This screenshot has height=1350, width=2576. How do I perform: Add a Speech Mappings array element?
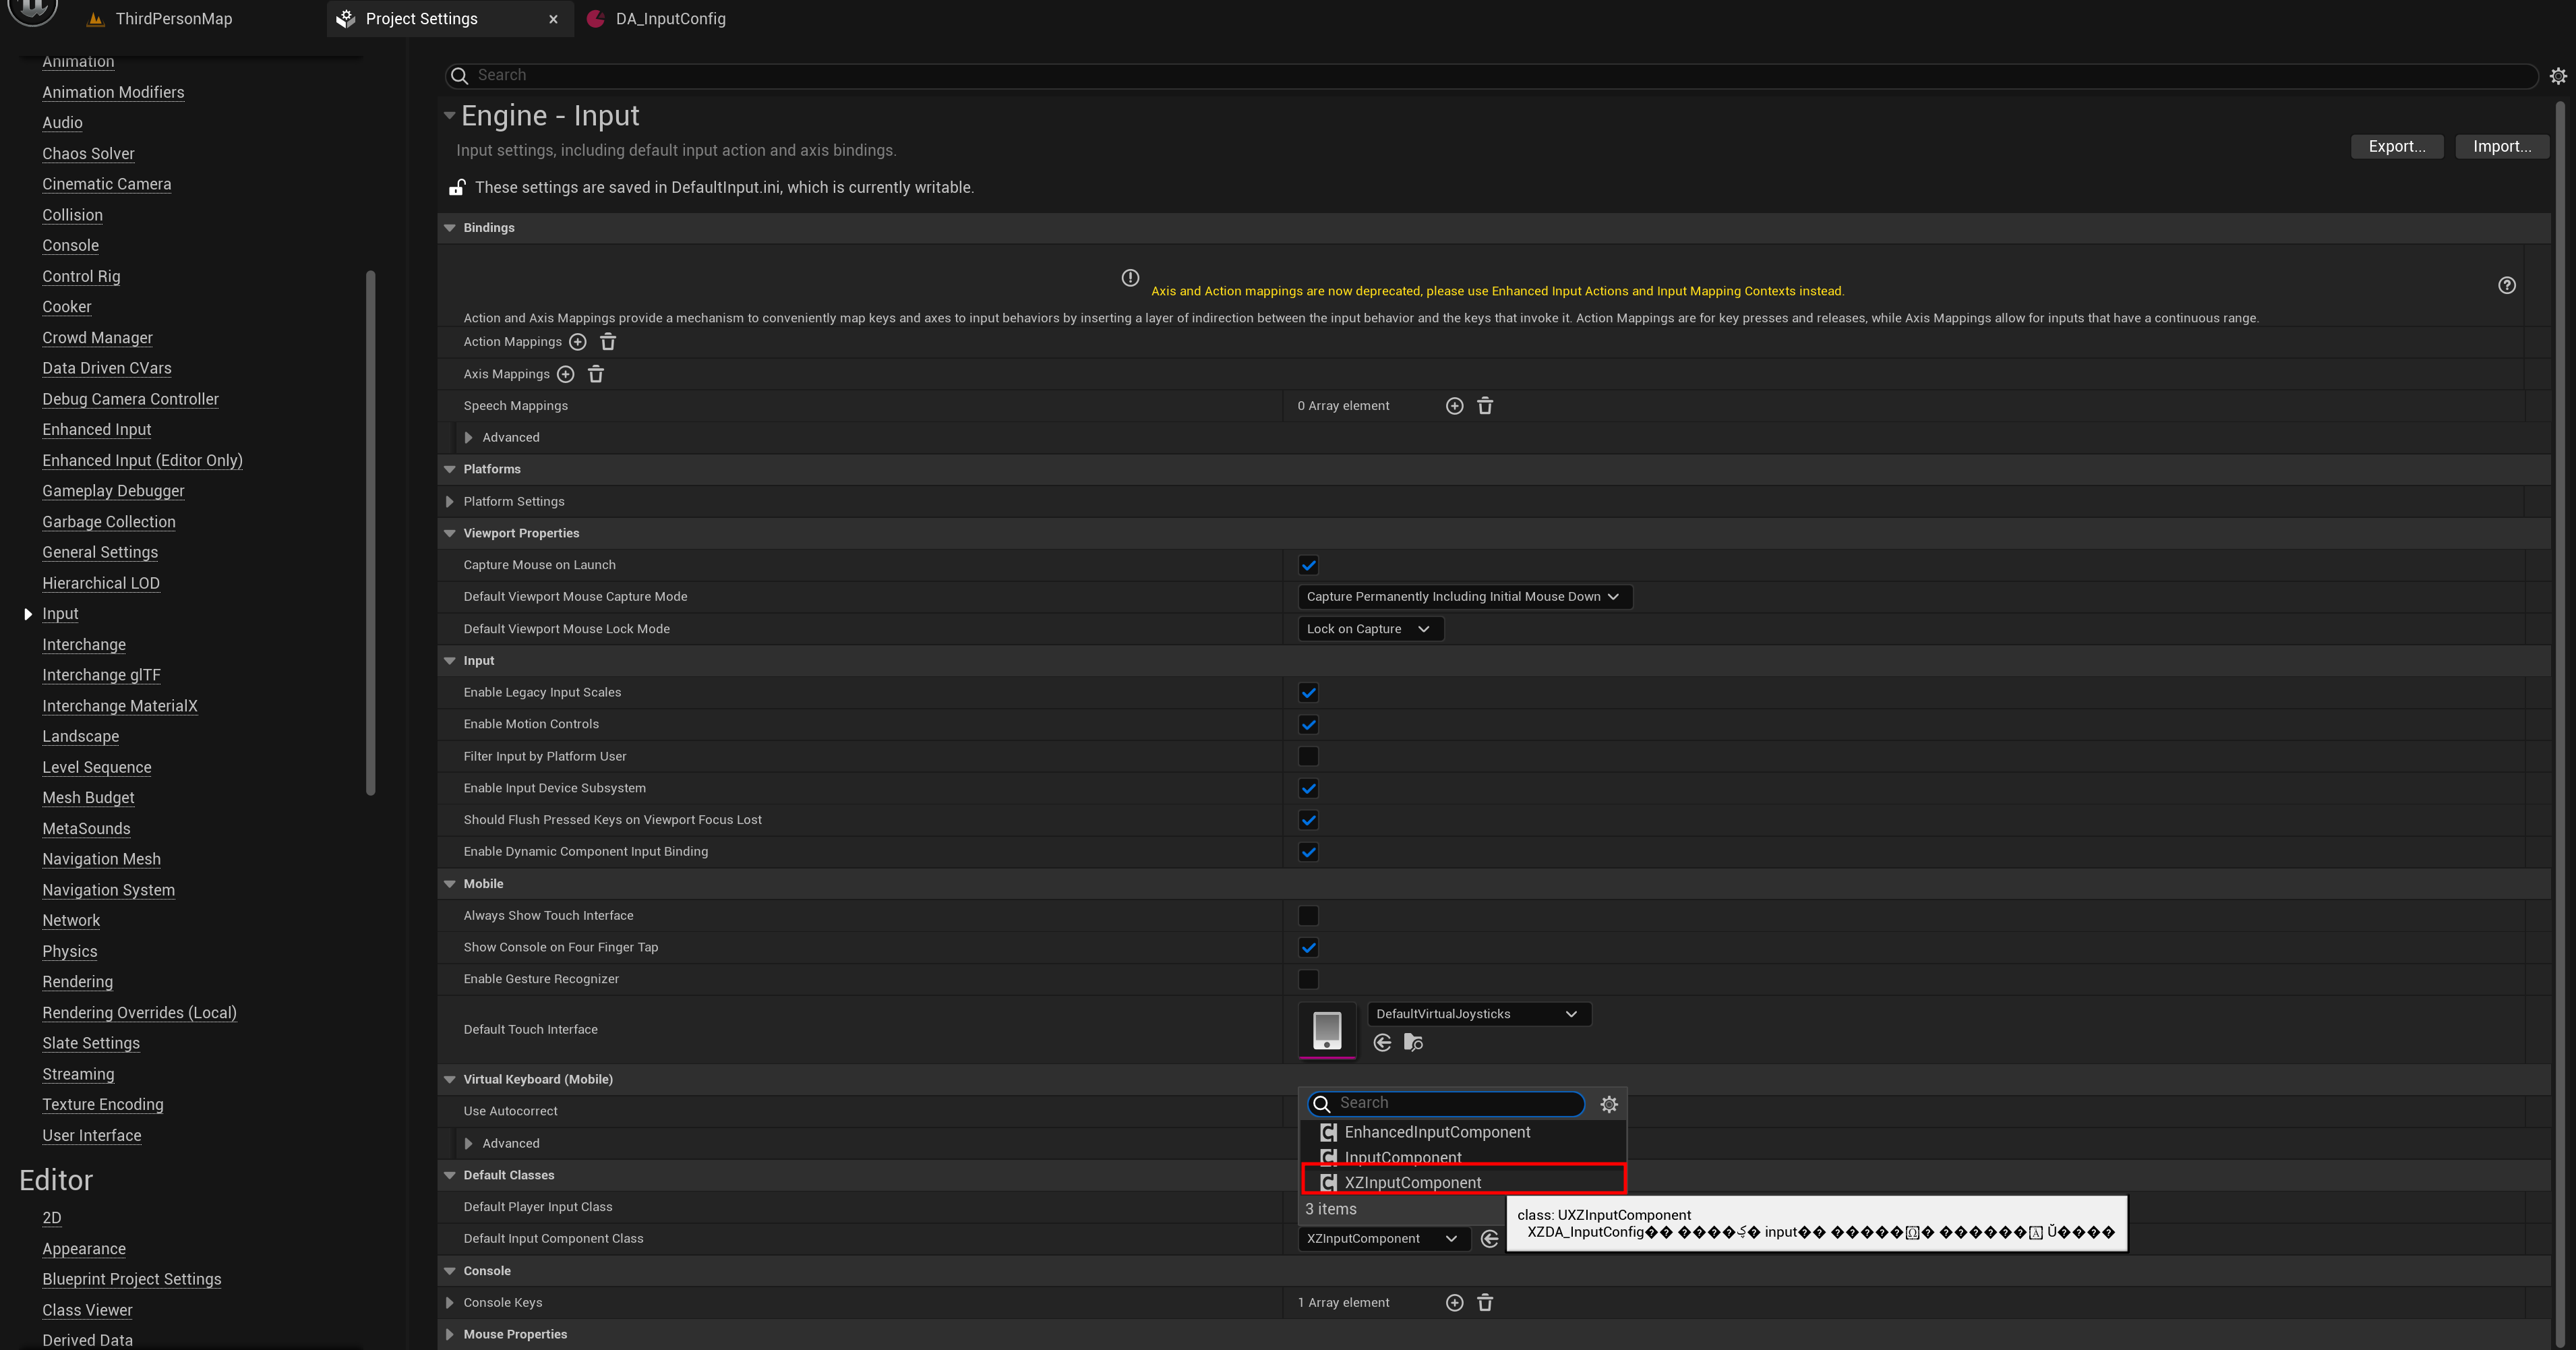click(x=1455, y=406)
